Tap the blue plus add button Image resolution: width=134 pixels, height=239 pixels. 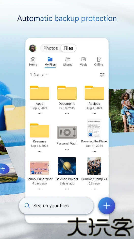point(107,206)
